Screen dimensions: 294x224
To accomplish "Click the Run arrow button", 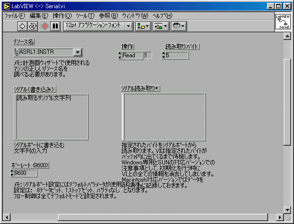I will coord(22,26).
